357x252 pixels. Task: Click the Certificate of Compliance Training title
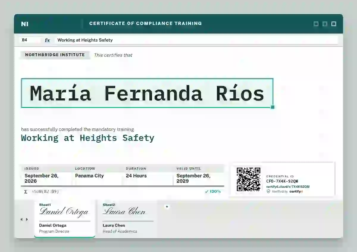pyautogui.click(x=145, y=23)
